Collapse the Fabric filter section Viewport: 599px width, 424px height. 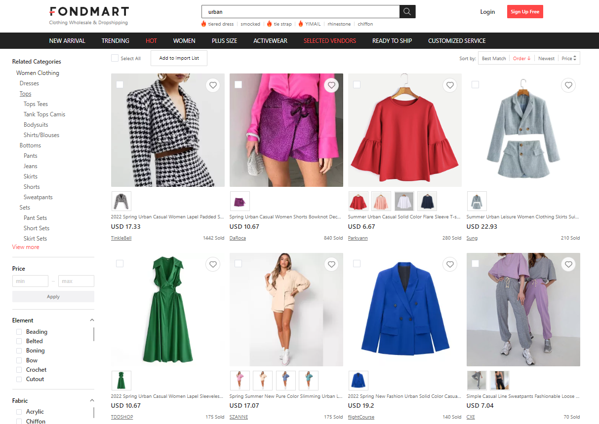click(x=92, y=400)
